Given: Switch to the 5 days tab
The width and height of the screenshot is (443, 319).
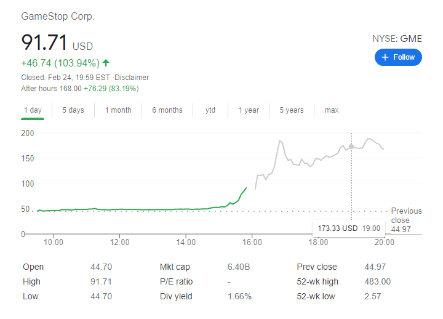Looking at the screenshot, I should pos(73,110).
